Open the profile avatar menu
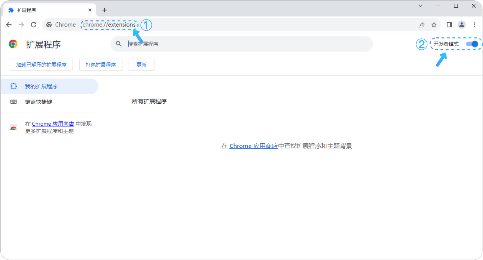 click(462, 25)
